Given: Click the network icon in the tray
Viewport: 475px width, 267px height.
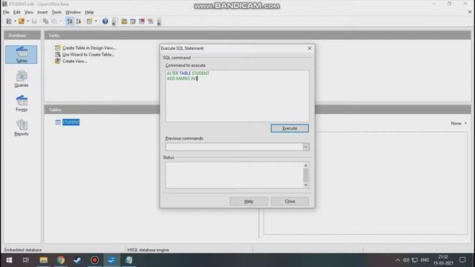Looking at the screenshot, I should (415, 260).
